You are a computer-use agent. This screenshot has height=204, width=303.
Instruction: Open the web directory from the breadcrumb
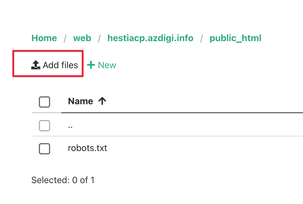[x=82, y=38]
